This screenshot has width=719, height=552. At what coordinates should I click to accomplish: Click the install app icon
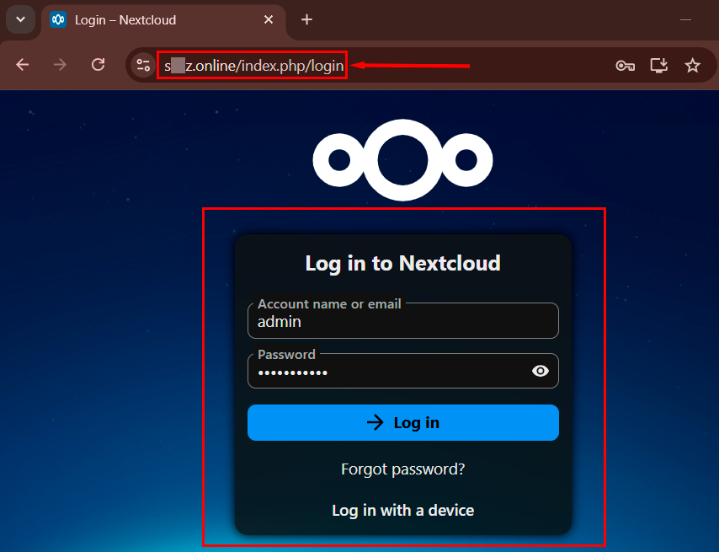(658, 65)
